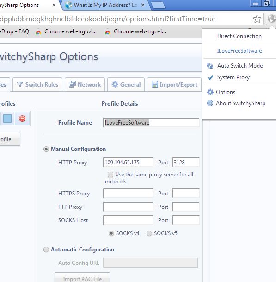Choose SOCKS v4 radio button
The height and width of the screenshot is (282, 276).
click(x=111, y=233)
